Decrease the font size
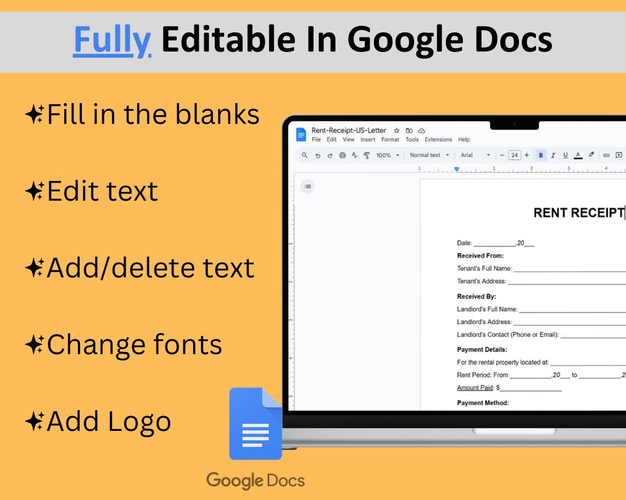The height and width of the screenshot is (500, 626). tap(502, 155)
